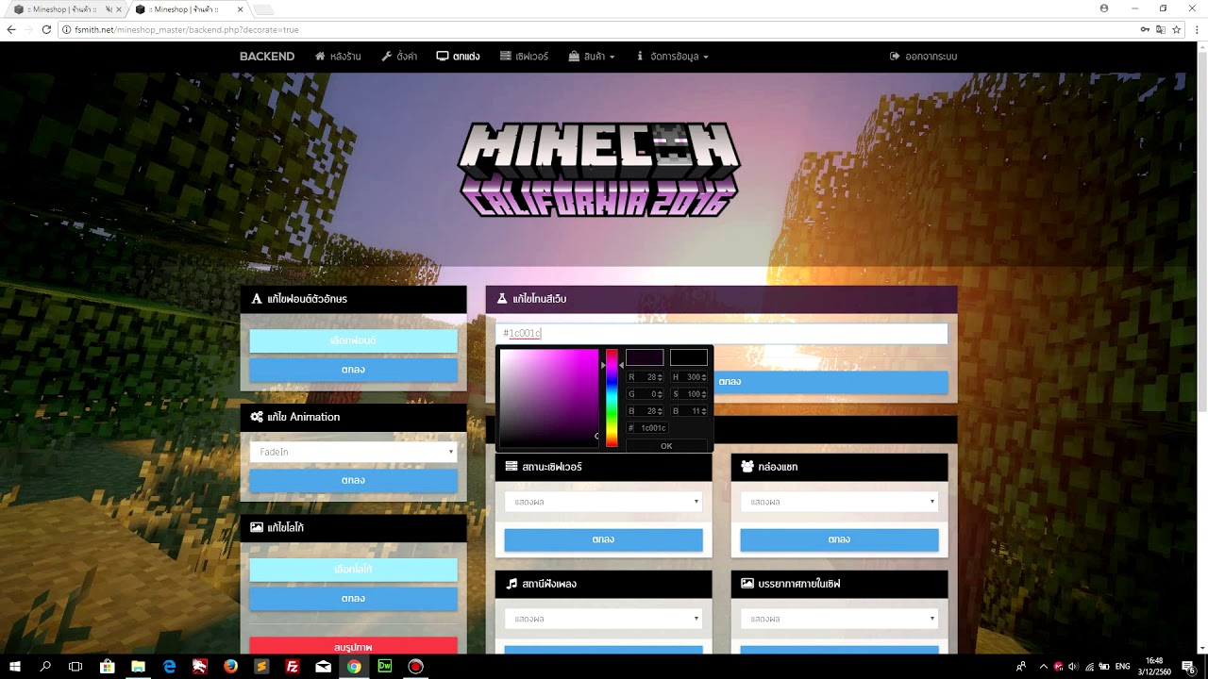Click the volume speaker tray icon
This screenshot has width=1208, height=679.
(1073, 667)
